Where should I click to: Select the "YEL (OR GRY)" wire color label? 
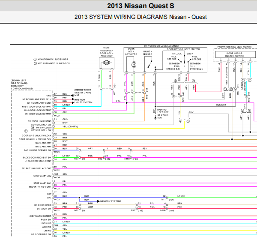pos(70,126)
